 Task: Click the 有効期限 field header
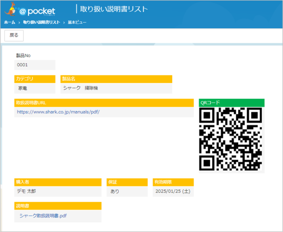pos(173,182)
